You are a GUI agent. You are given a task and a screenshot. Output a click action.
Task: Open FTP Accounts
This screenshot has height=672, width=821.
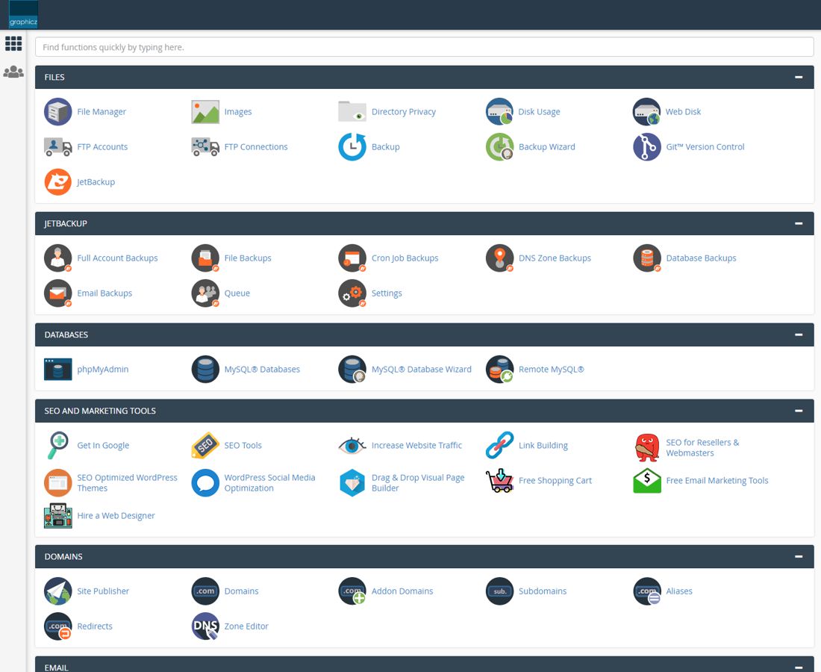coord(102,146)
